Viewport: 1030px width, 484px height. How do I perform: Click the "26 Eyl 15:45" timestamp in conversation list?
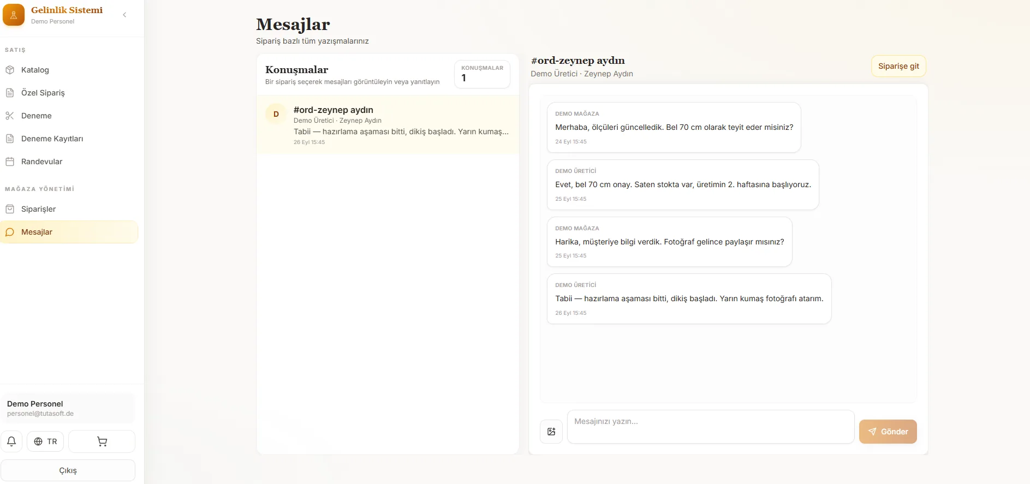309,142
